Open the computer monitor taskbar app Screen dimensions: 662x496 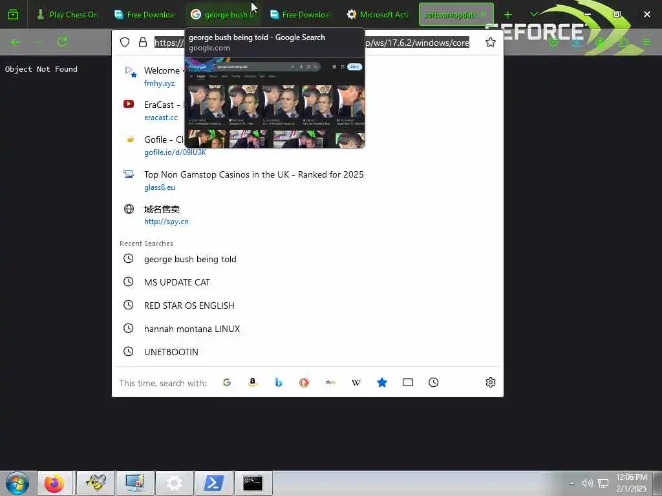coord(135,483)
